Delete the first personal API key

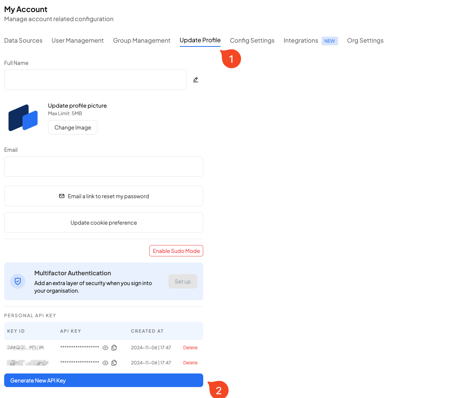(190, 348)
